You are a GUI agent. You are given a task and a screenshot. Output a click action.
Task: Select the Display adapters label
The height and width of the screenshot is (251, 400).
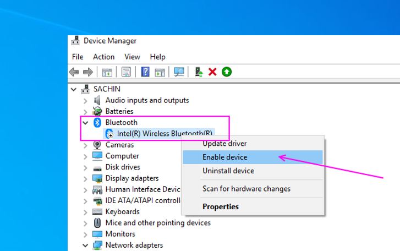pyautogui.click(x=132, y=178)
